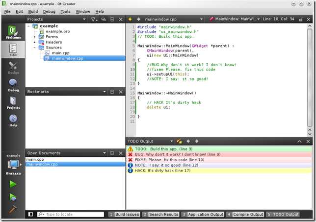Minimize the TODO Output pane

click(x=299, y=142)
